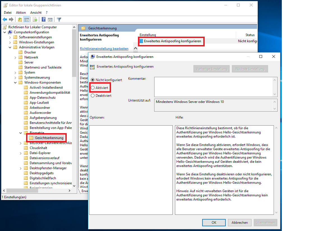The width and height of the screenshot is (323, 231).
Task: Go up one level with folder icon
Action: [x=20, y=20]
